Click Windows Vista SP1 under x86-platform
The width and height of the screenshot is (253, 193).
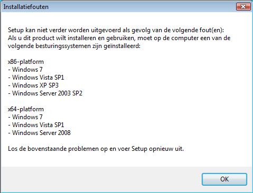[x=36, y=78]
